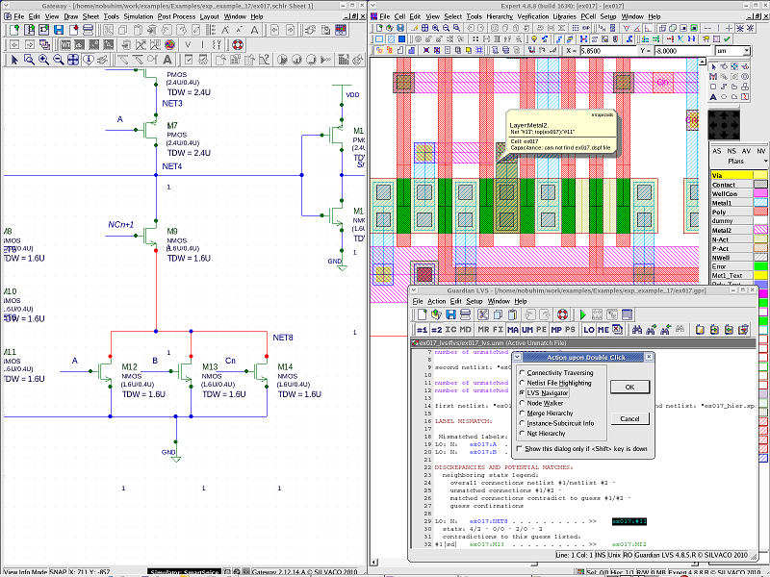This screenshot has height=577, width=770.
Task: Choose the Node Walker radio option
Action: click(522, 402)
